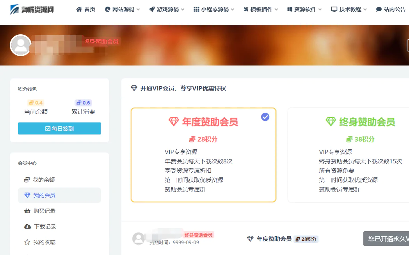Expand the 游戏源码 dropdown chevron
Image resolution: width=409 pixels, height=255 pixels.
[x=183, y=10]
